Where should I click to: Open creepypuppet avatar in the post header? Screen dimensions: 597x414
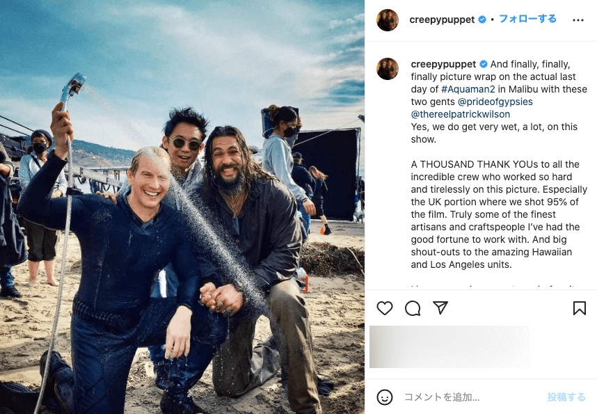(x=387, y=19)
